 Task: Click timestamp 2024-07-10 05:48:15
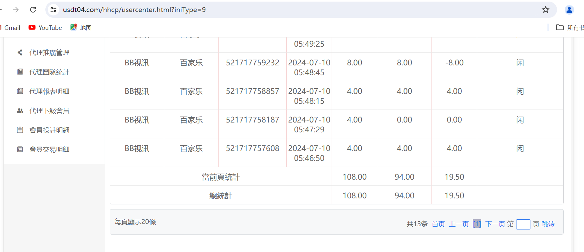click(309, 96)
